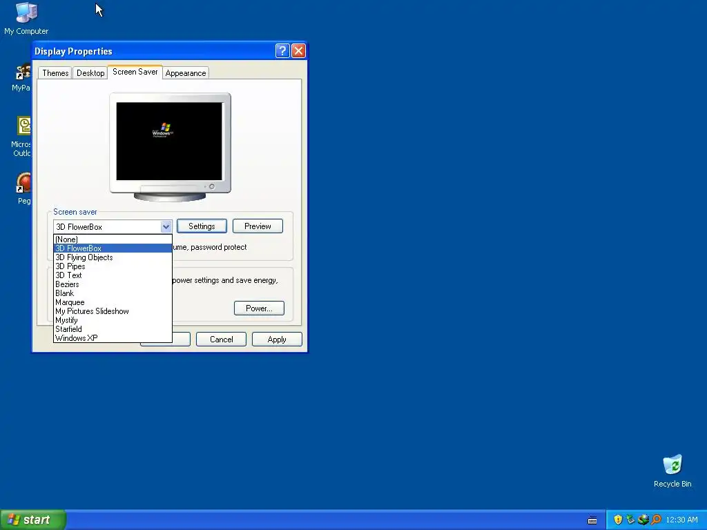Click the keyboard icon on taskbar
The height and width of the screenshot is (530, 707).
pyautogui.click(x=592, y=520)
